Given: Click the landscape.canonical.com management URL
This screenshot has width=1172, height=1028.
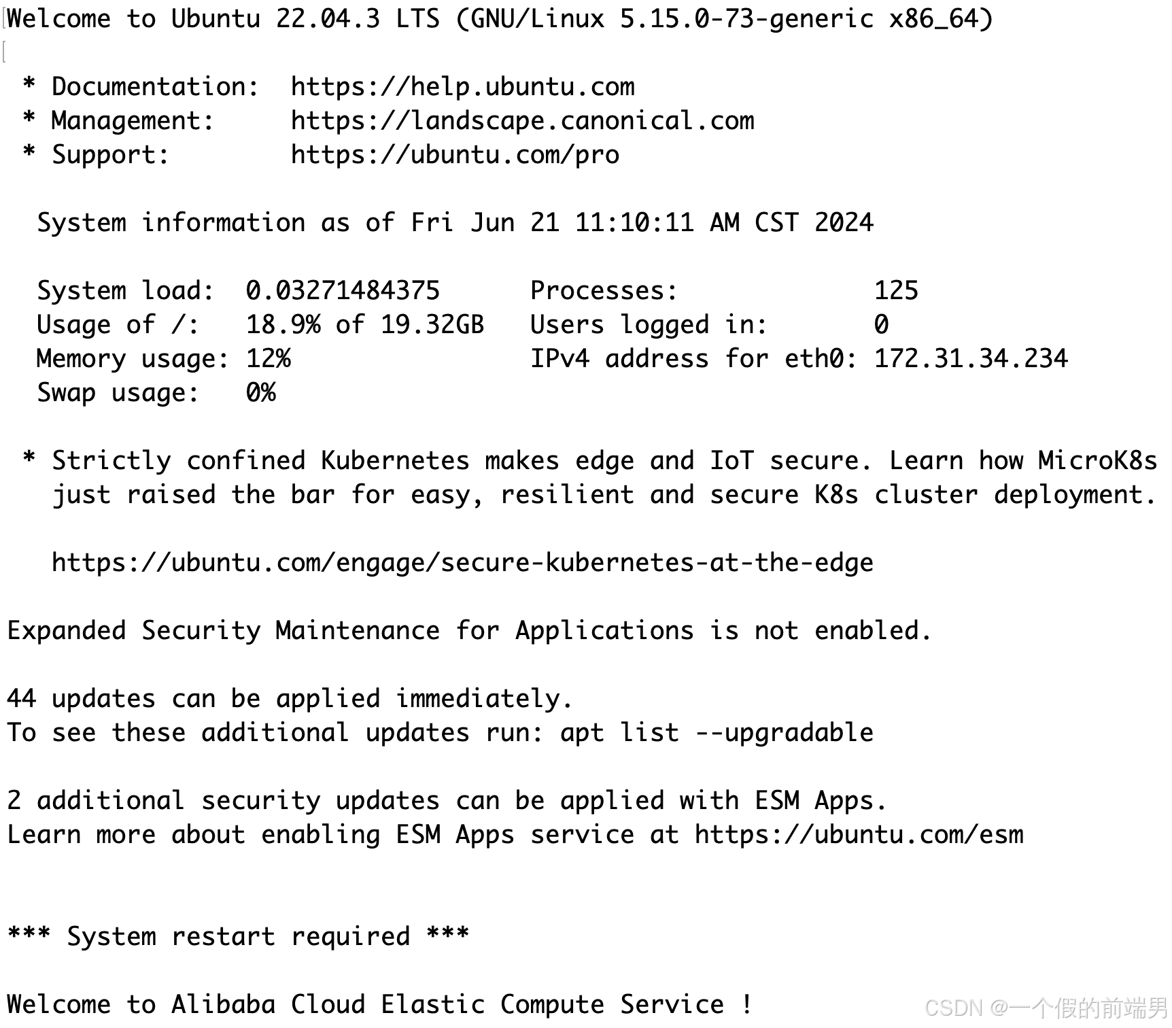Looking at the screenshot, I should pos(522,121).
